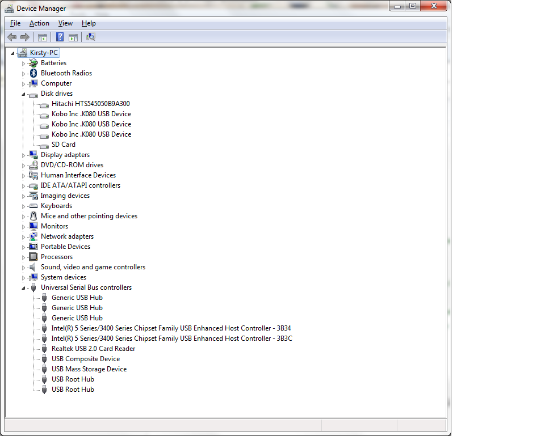Select the Display adapters label
Image resolution: width=545 pixels, height=436 pixels.
[x=65, y=155]
